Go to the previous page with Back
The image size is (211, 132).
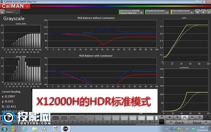pyautogui.click(x=177, y=123)
